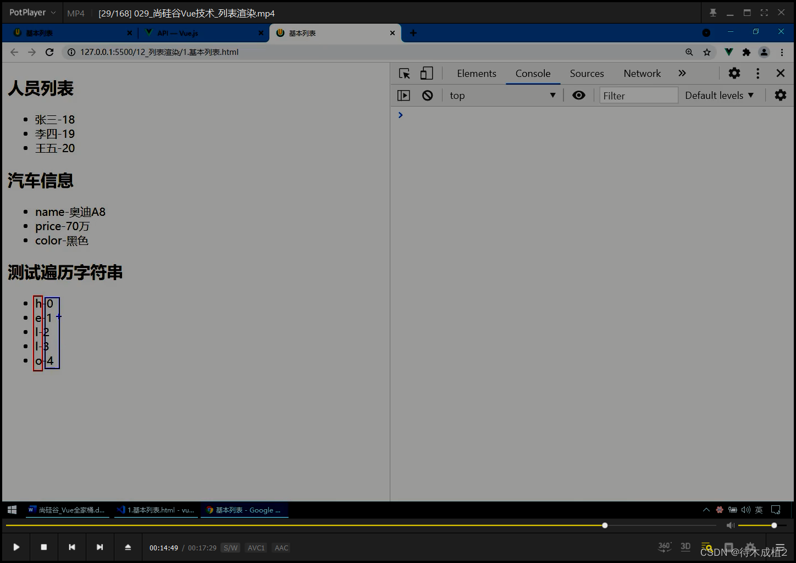Close the DevTools panel
The width and height of the screenshot is (796, 563).
780,73
